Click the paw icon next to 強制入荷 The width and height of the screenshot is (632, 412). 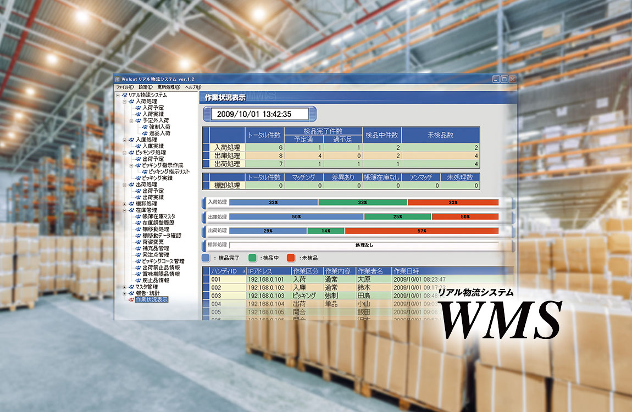click(x=145, y=127)
